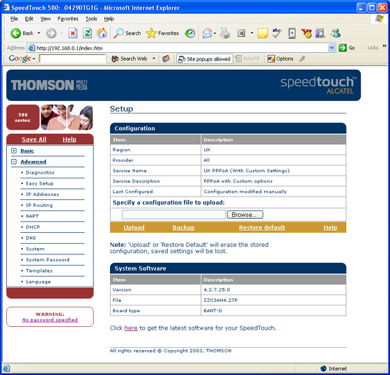Image resolution: width=390 pixels, height=375 pixels.
Task: Go to the Home page icon
Action: (x=102, y=33)
